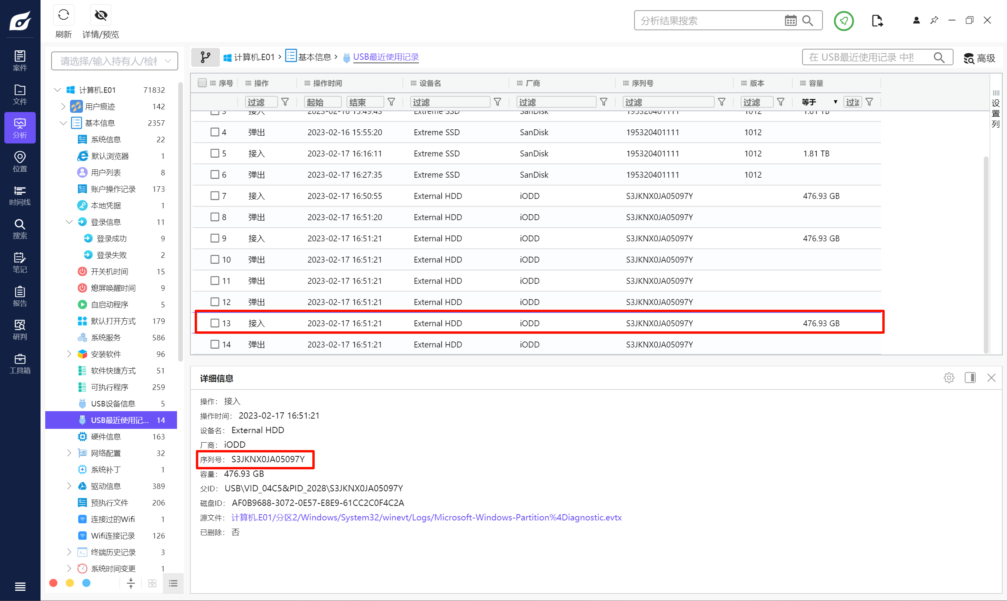Viewport: 1007px width, 601px height.
Task: Open the 搜索 sidebar section
Action: click(20, 229)
